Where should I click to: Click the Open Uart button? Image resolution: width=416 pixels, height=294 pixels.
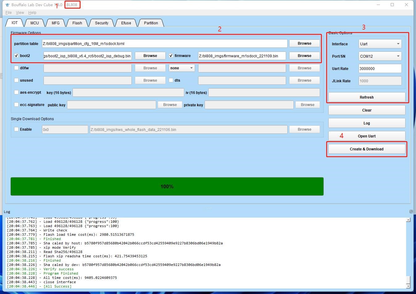click(x=367, y=136)
